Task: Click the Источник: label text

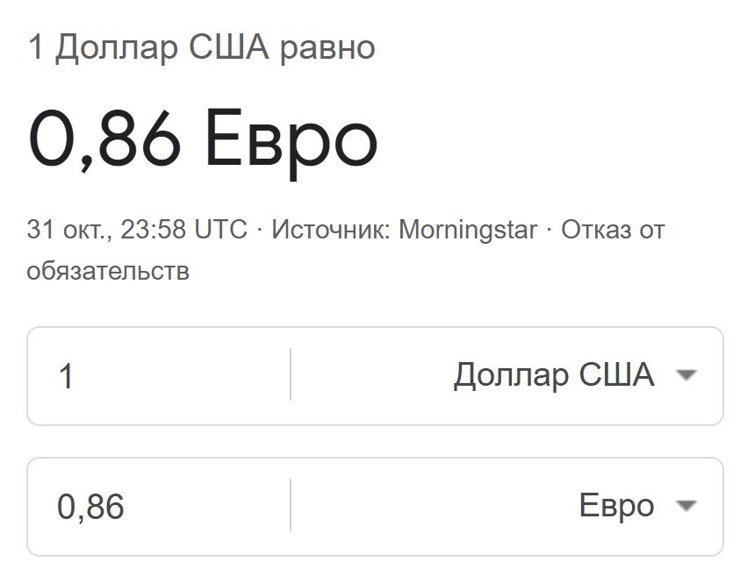Action: click(332, 230)
